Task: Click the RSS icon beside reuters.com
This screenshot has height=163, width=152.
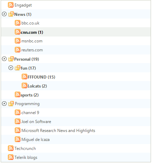Action: click(18, 50)
